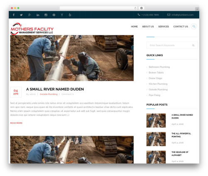
Task: Open the Google Plus social icon
Action: point(30,15)
